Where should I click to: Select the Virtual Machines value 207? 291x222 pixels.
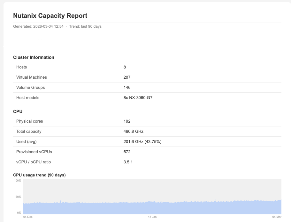tap(127, 77)
